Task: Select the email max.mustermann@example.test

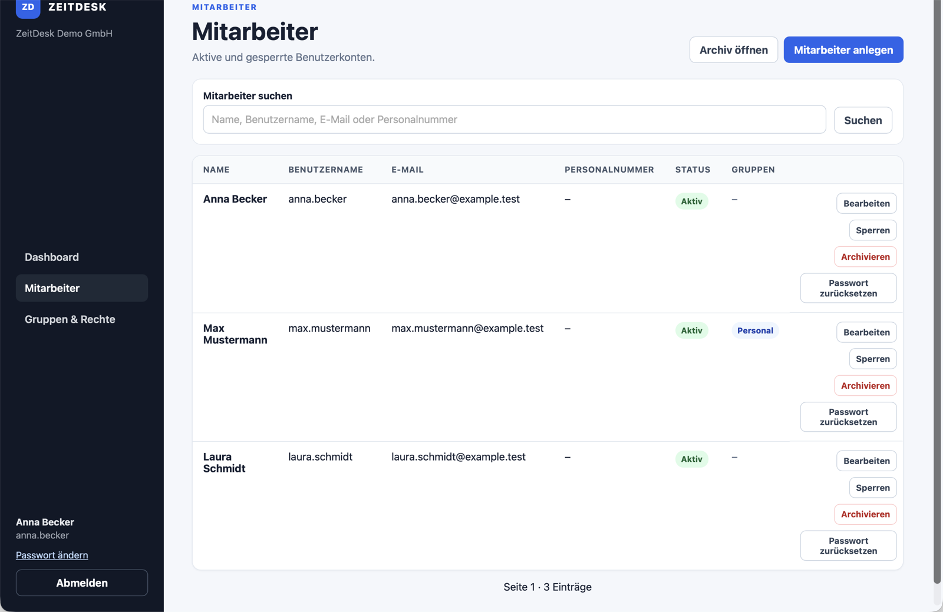Action: 467,328
